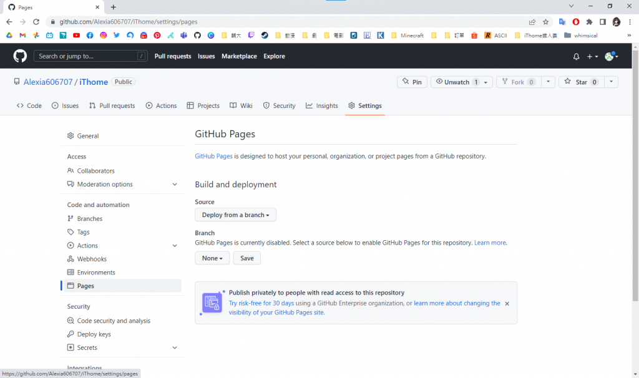Expand the Actions settings submenu
Screen dimensions: 639x378
175,246
